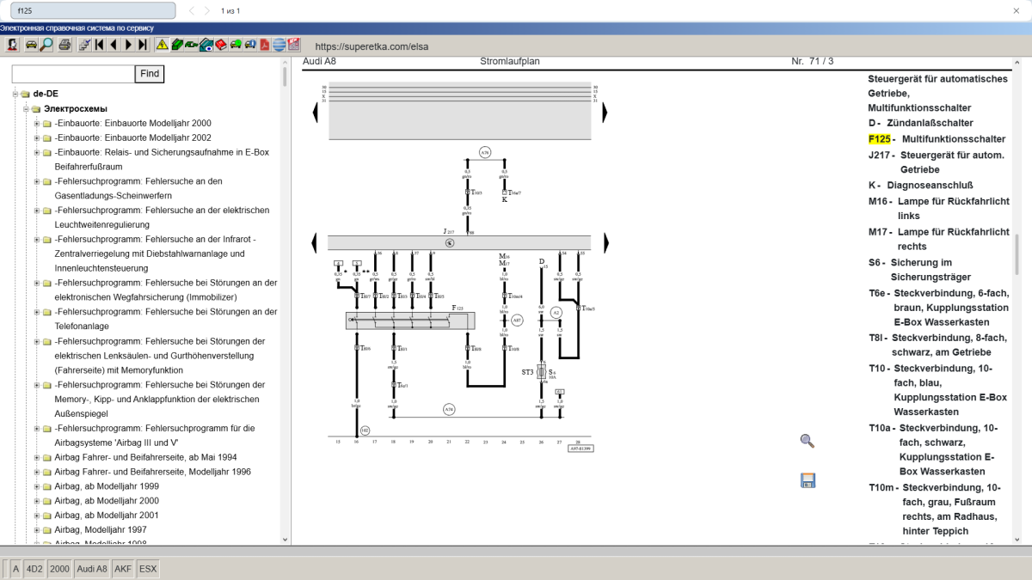Click the D - Zündanlaßschalter legend line
The width and height of the screenshot is (1032, 580).
pos(921,123)
